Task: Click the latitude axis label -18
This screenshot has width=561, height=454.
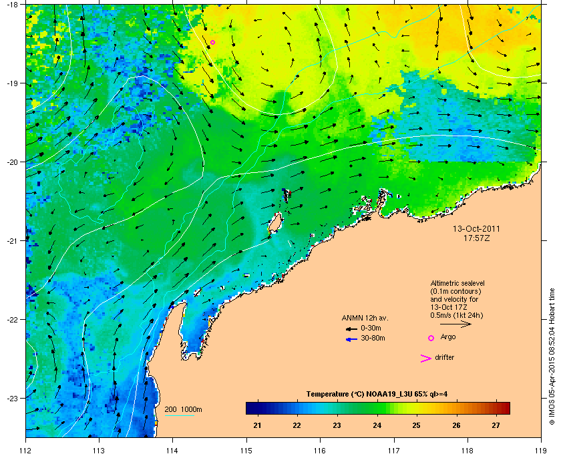Action: [13, 5]
